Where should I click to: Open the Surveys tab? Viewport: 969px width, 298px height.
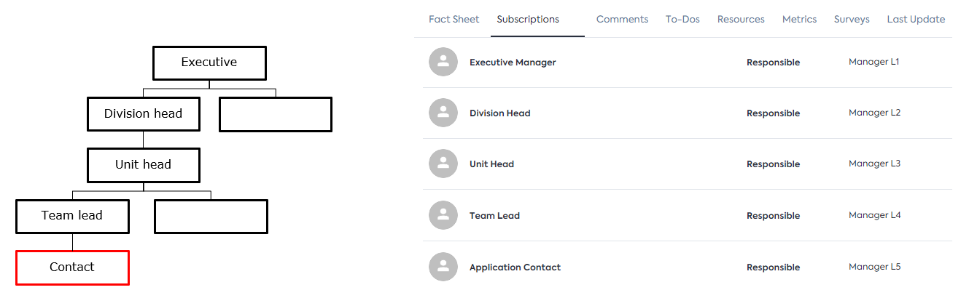tap(852, 20)
